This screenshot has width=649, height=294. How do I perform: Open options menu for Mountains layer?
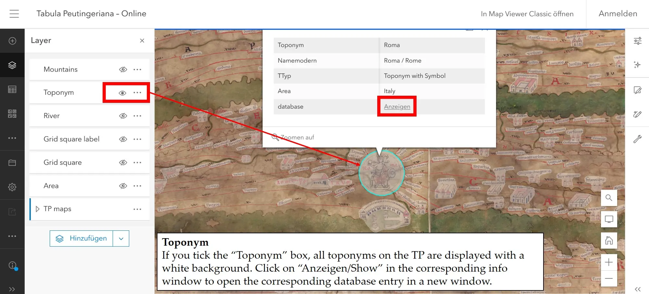[x=137, y=69]
